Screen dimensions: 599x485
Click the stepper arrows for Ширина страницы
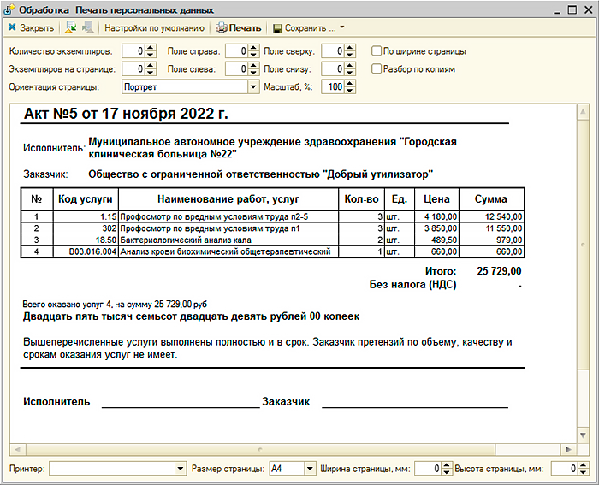pos(446,469)
